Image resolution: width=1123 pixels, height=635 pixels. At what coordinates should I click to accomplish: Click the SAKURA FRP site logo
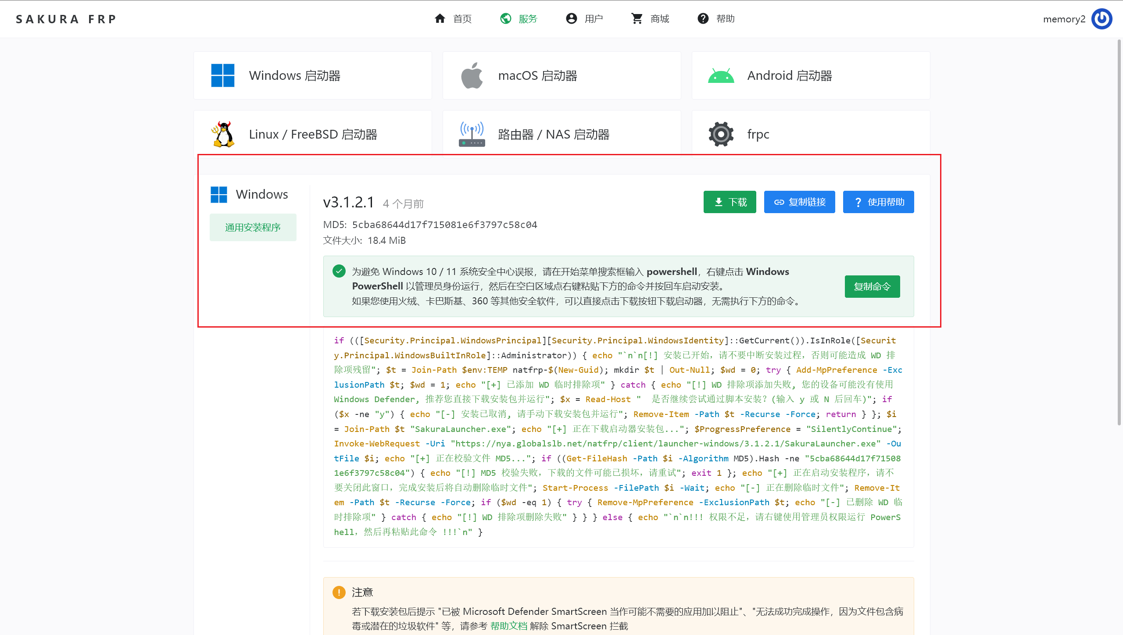point(66,19)
